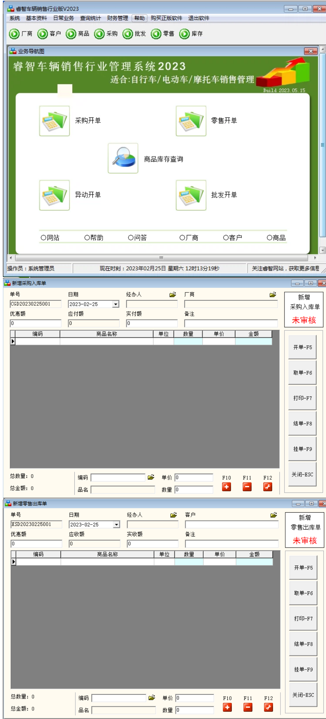Click 金额 column header in retail grid

255,554
